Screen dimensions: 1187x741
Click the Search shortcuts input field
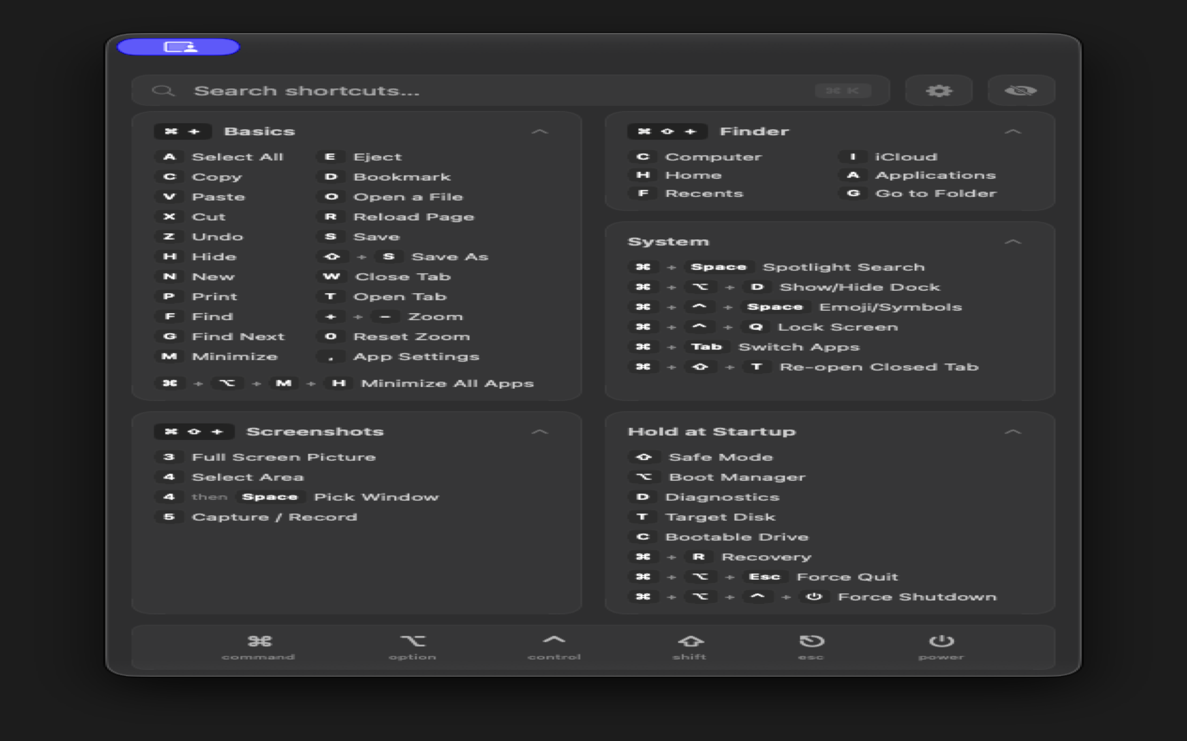coord(510,91)
